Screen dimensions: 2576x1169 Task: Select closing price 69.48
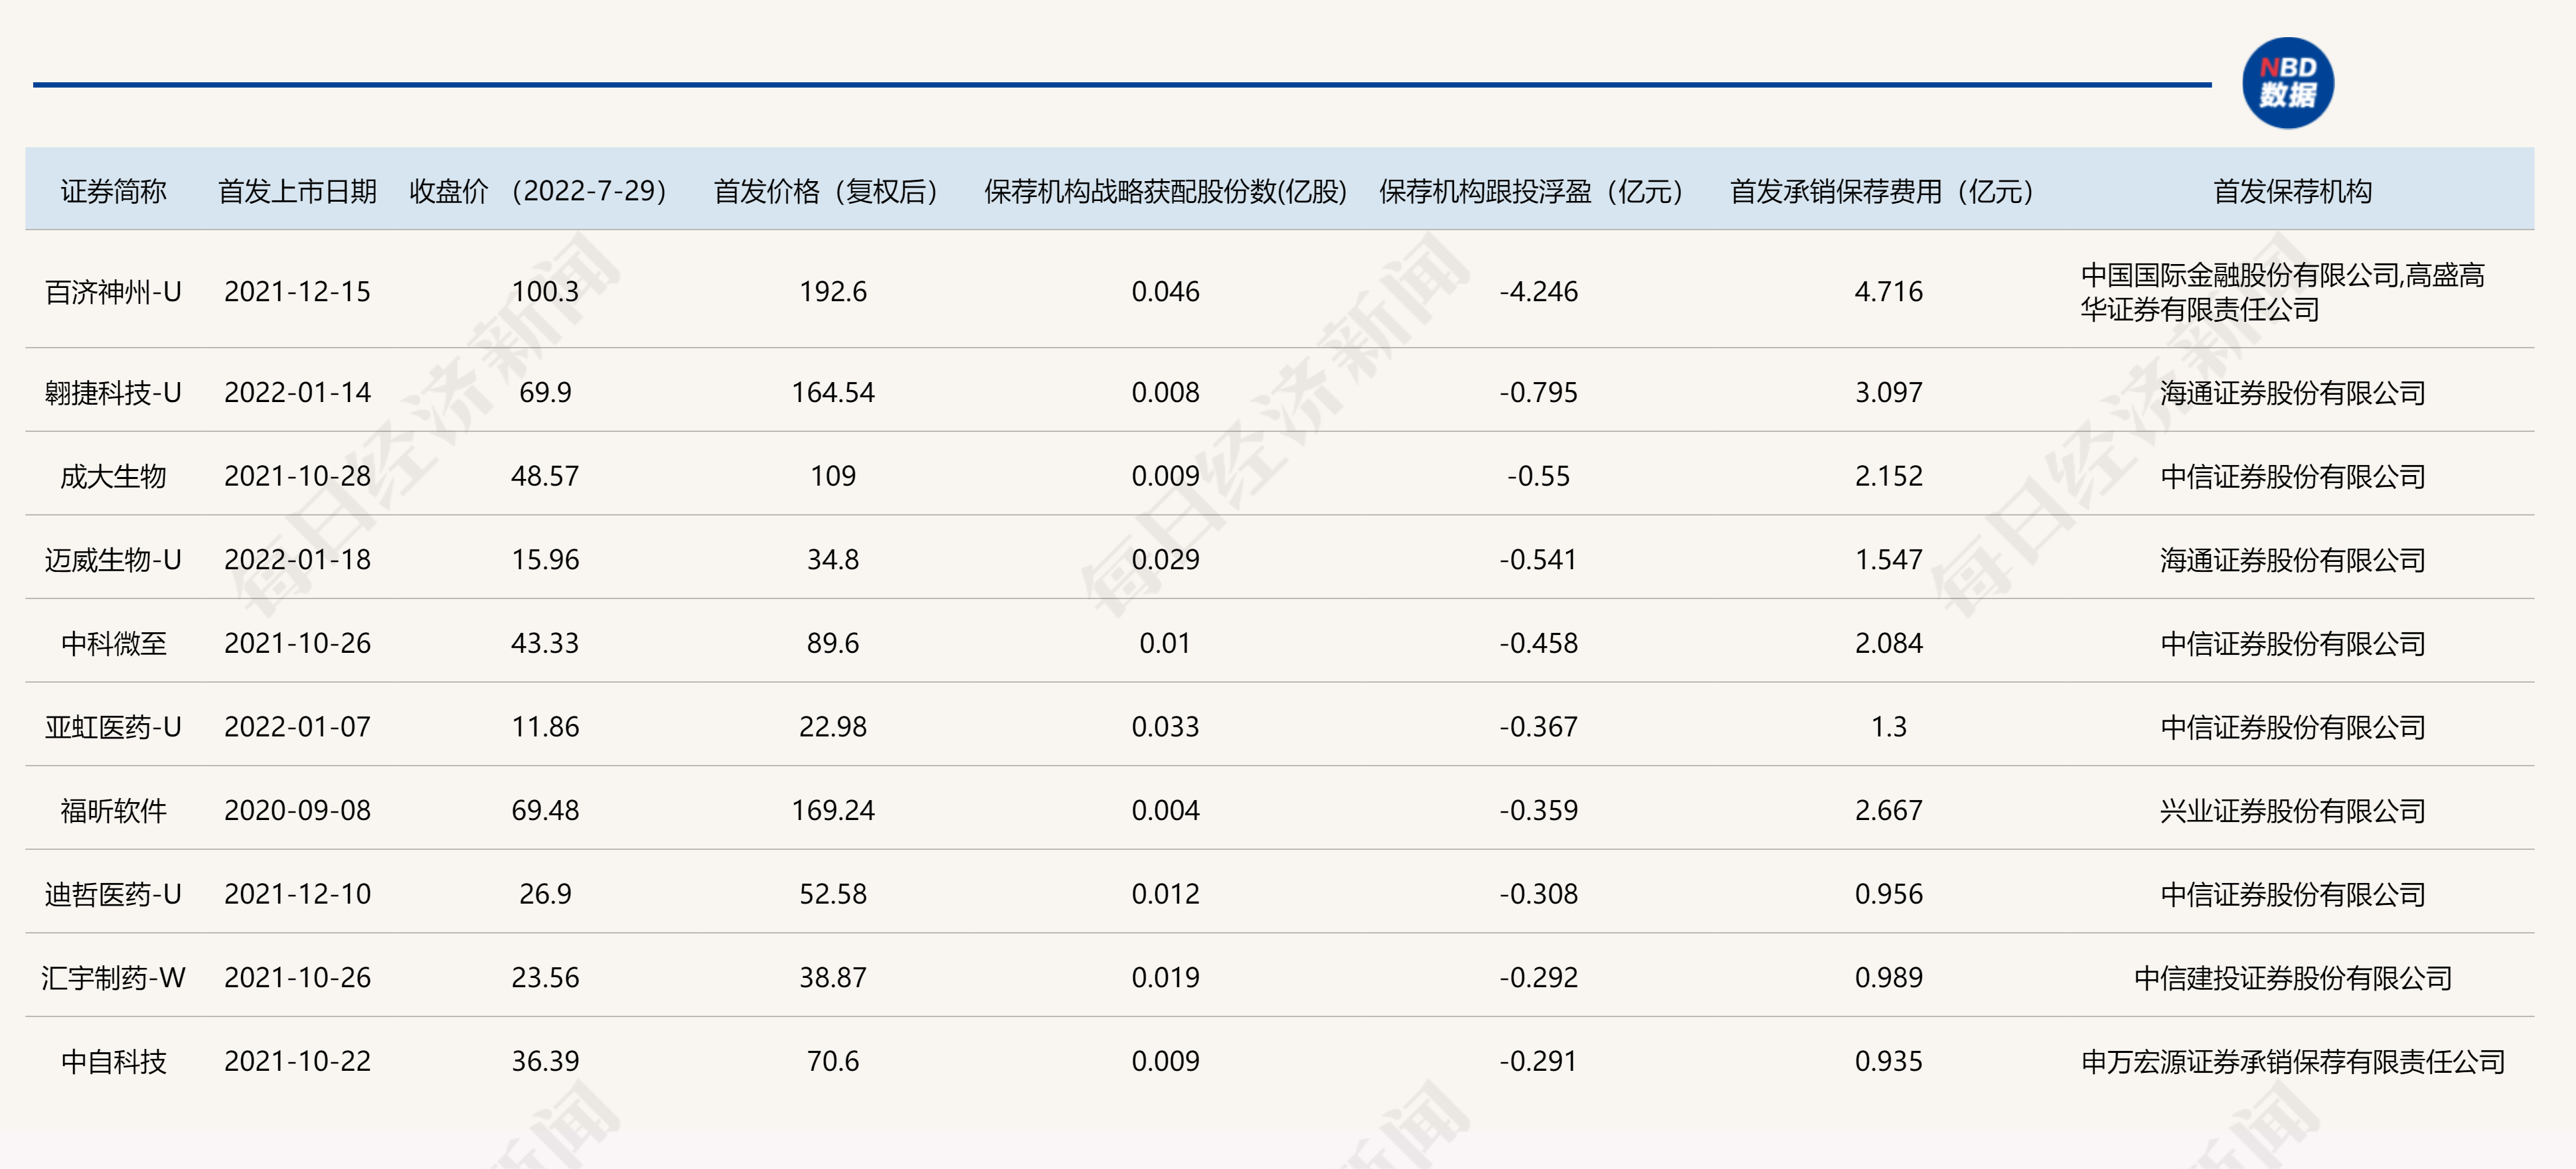[545, 810]
